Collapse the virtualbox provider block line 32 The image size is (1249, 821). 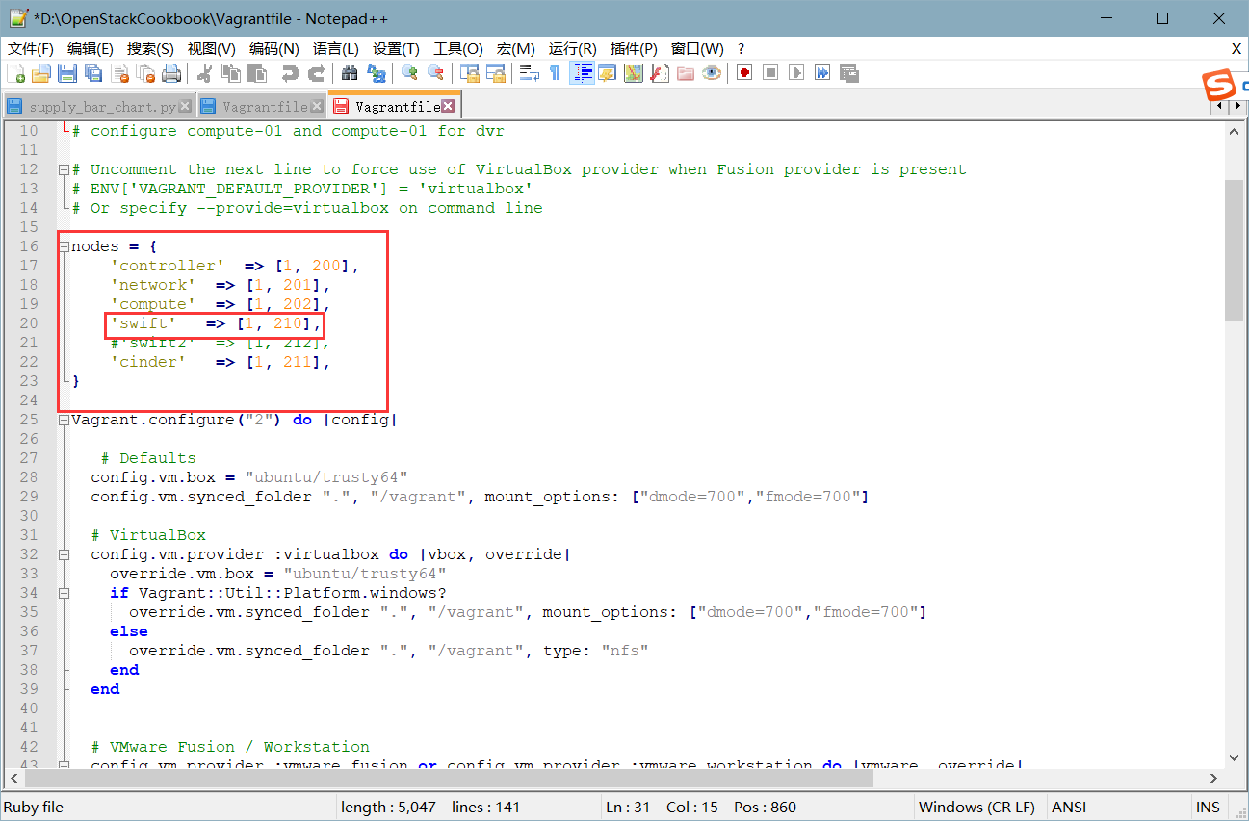pyautogui.click(x=64, y=554)
